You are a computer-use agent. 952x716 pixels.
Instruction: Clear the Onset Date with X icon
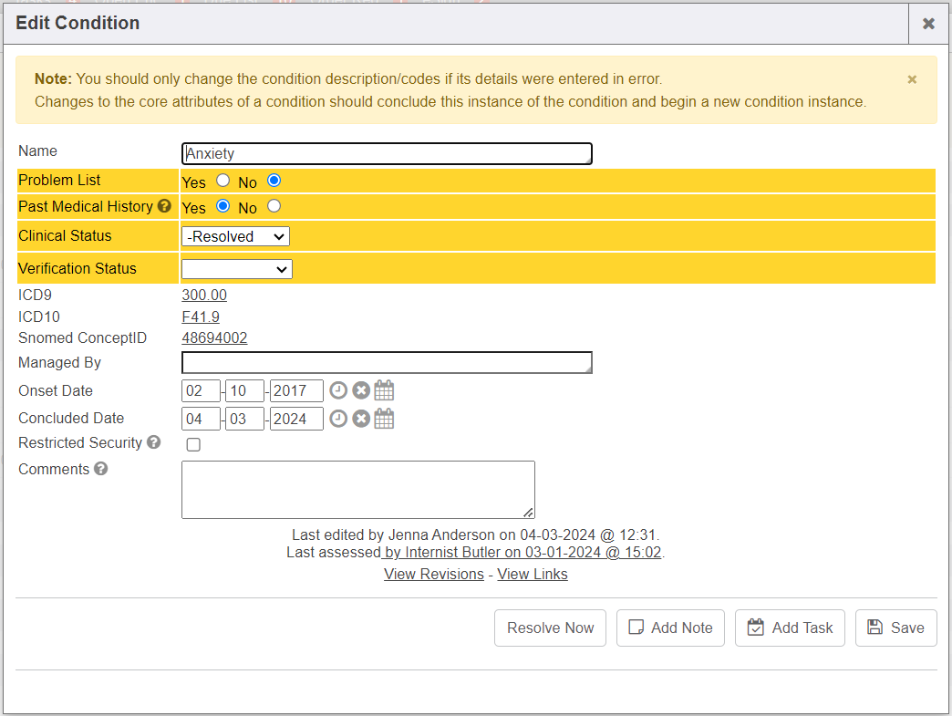coord(361,391)
